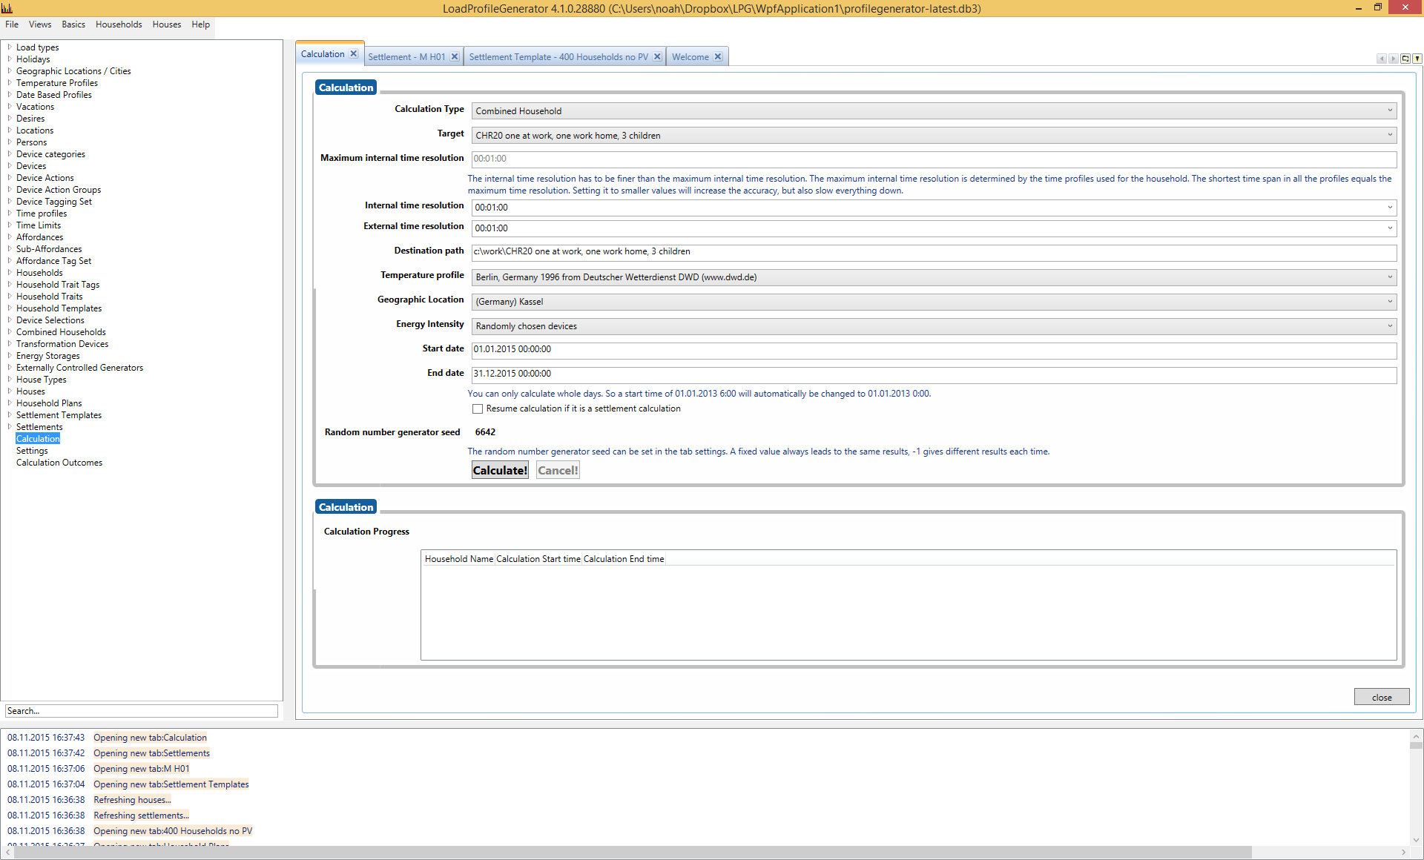Switch to the Settlement Template - 400 Households tab
Viewport: 1424px width, 860px height.
click(x=558, y=57)
